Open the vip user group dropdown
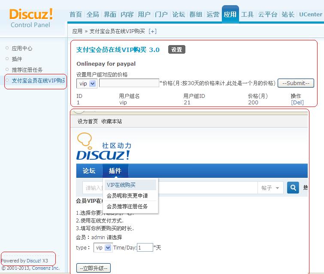 [87, 83]
